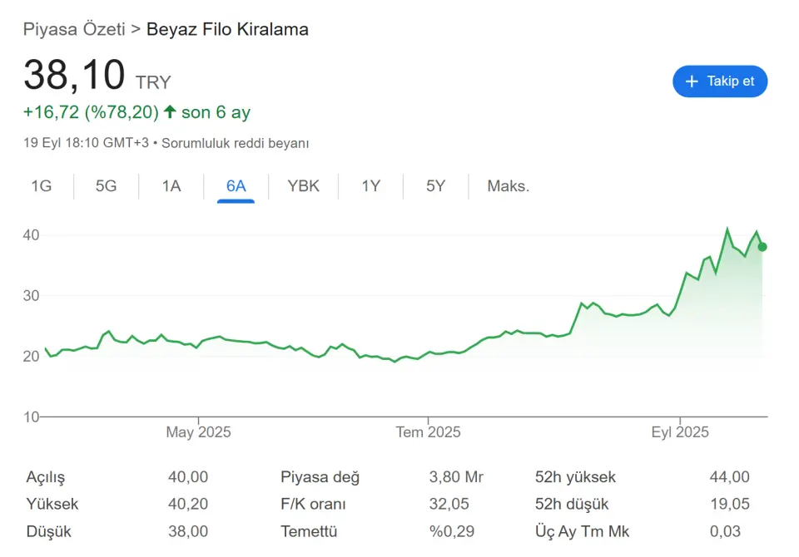Click the Beyaz Filo Kiralama title text
The image size is (799, 557).
[x=227, y=29]
